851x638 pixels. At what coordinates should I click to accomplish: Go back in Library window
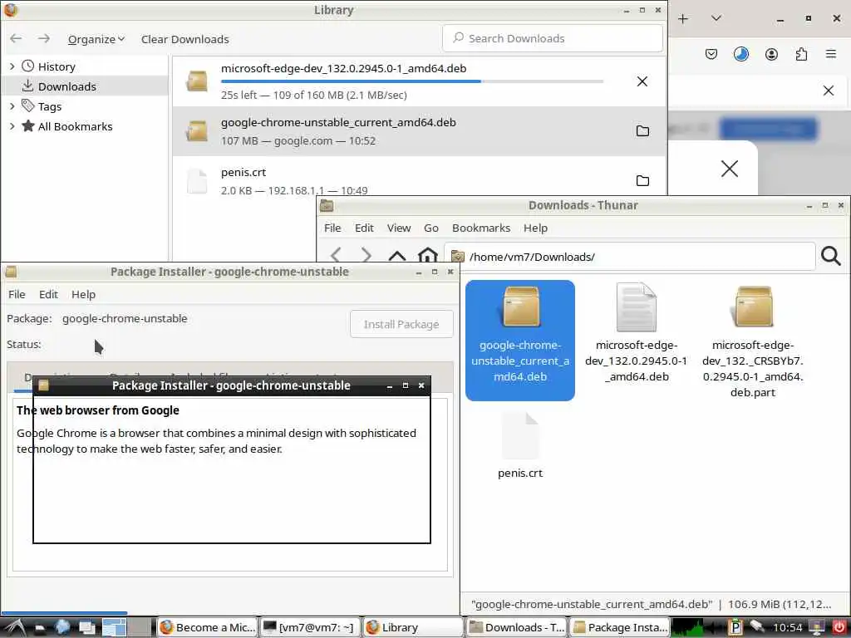[x=17, y=38]
